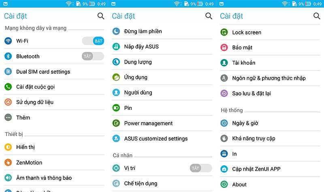Click the Bluetooth icon
This screenshot has width=324, height=192.
[x=8, y=56]
